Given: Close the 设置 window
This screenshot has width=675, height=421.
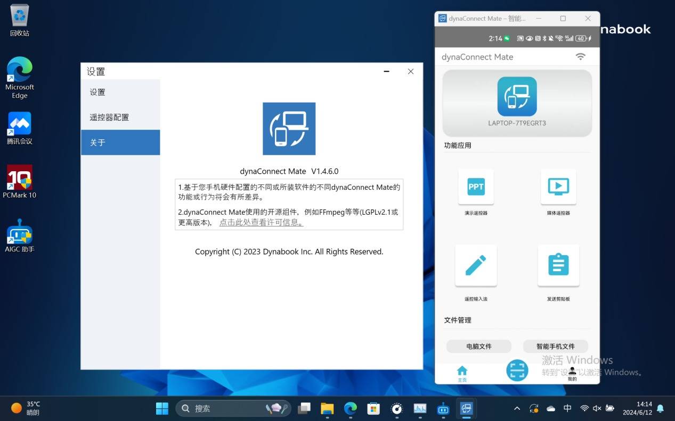Looking at the screenshot, I should click(410, 71).
